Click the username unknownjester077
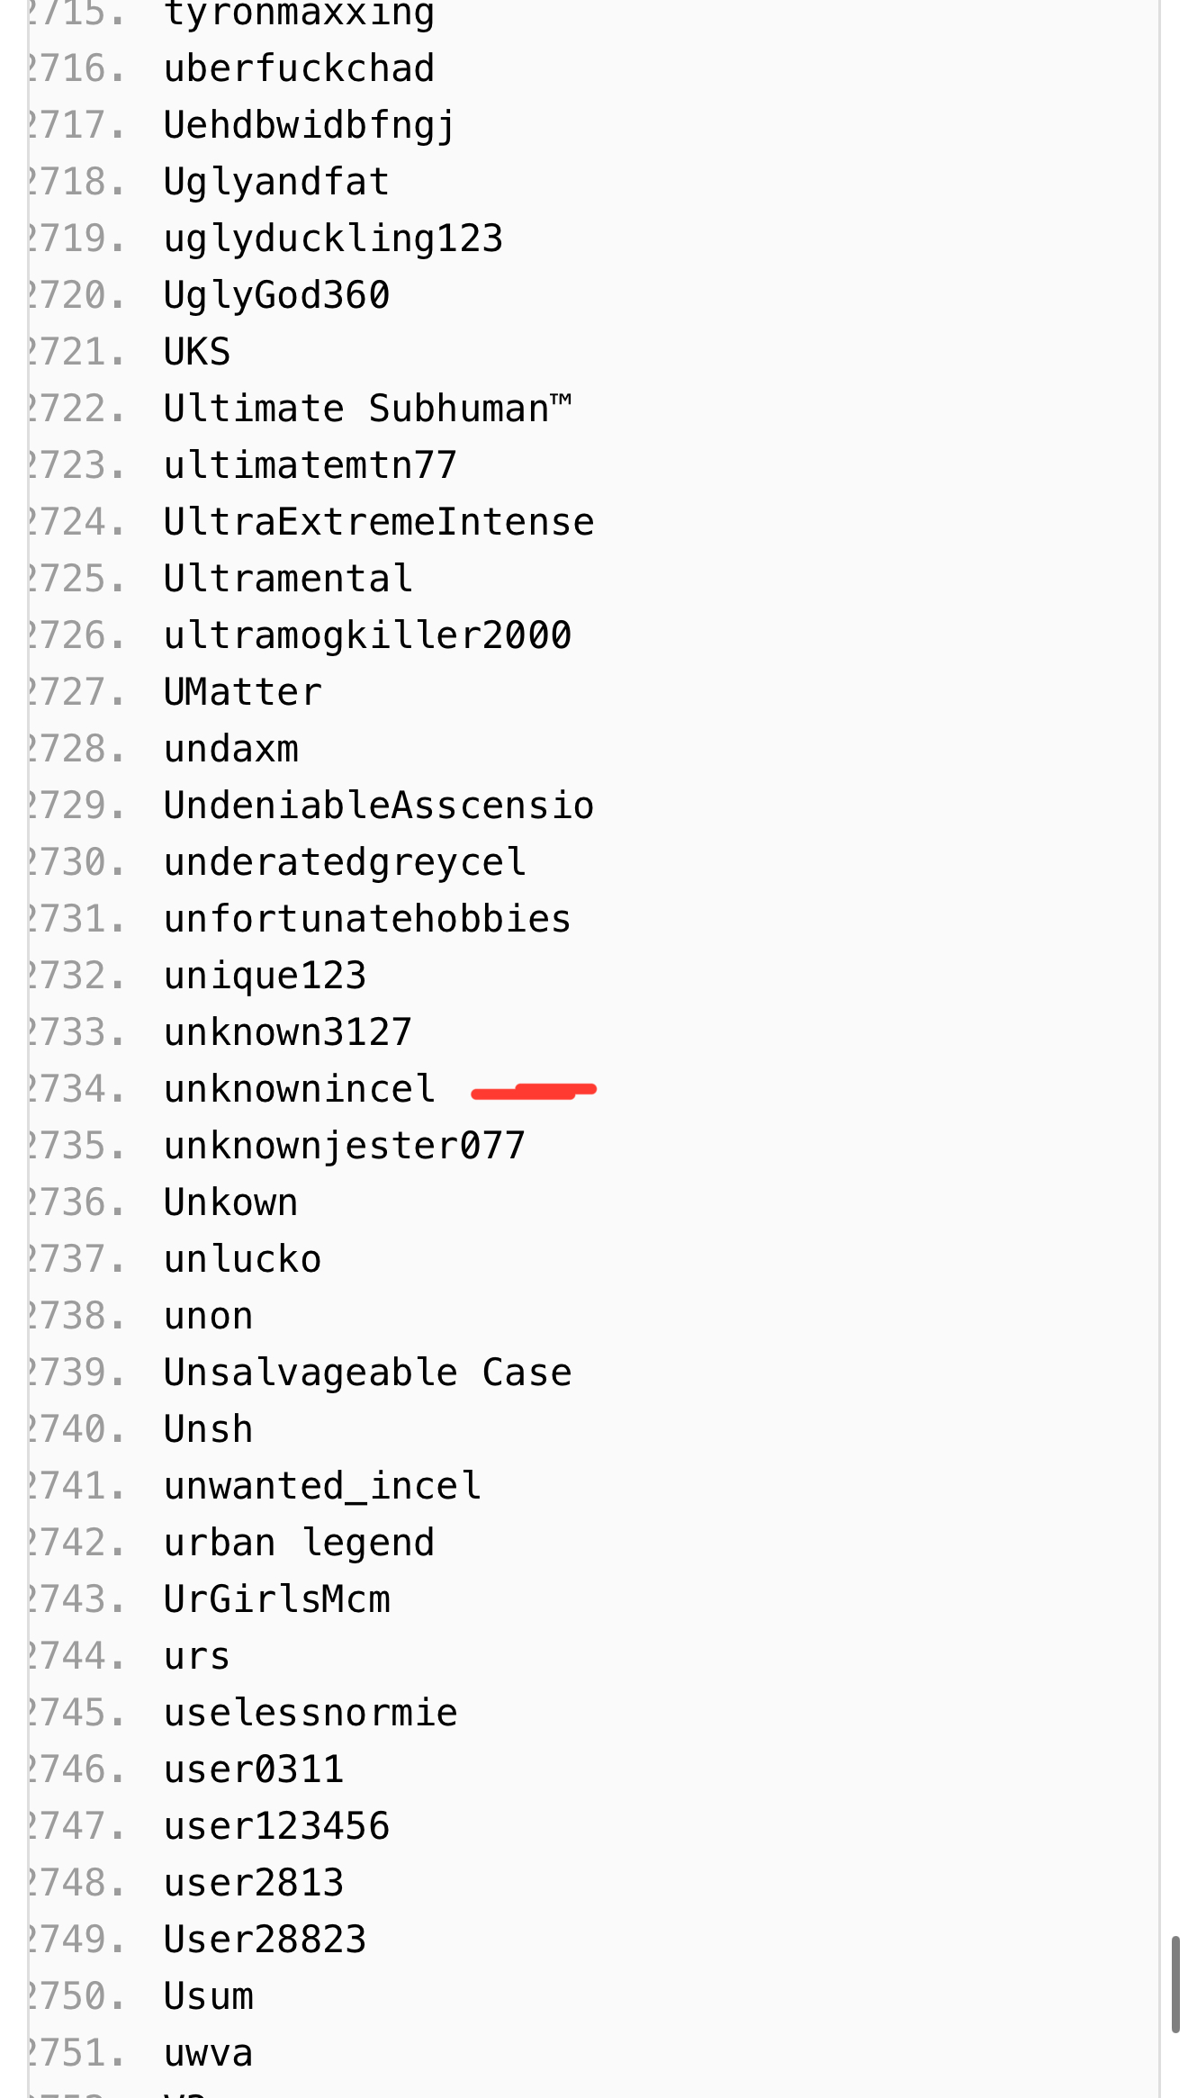The height and width of the screenshot is (2098, 1188). click(x=345, y=1146)
